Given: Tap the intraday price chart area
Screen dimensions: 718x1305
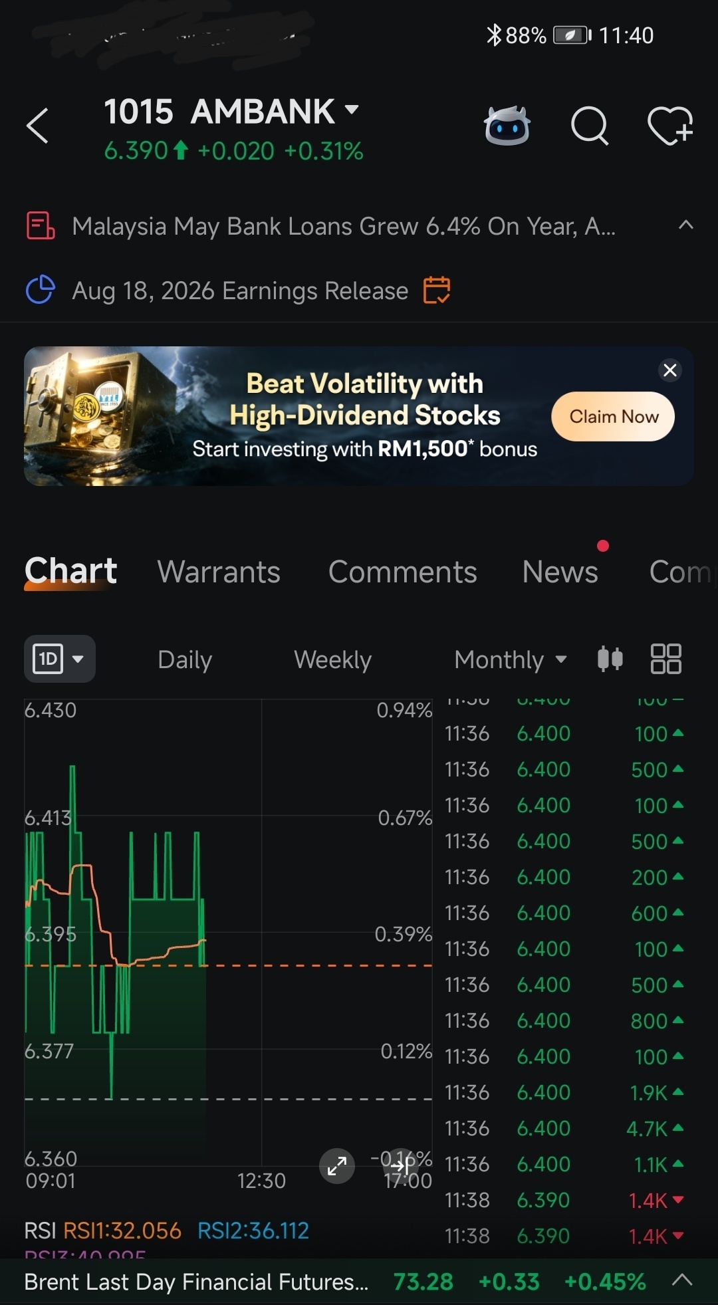Looking at the screenshot, I should [228, 932].
